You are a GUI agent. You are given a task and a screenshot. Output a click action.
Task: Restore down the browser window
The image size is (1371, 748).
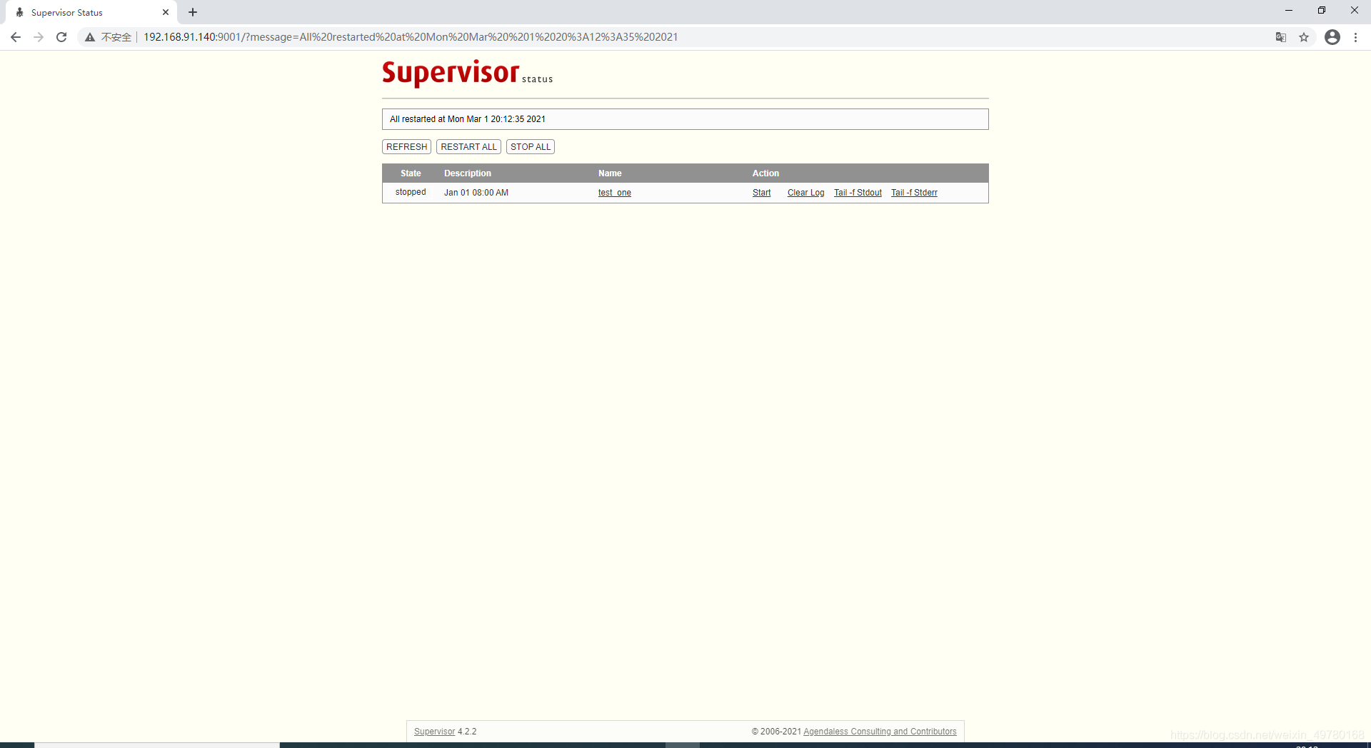coord(1322,11)
